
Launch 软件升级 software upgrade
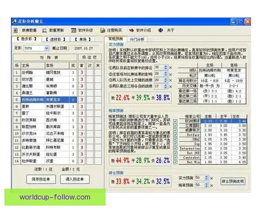(x=82, y=30)
